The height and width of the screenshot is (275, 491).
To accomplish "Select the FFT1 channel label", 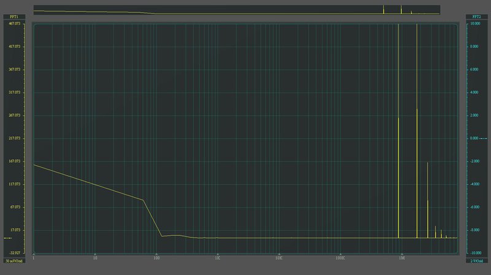I will click(14, 17).
